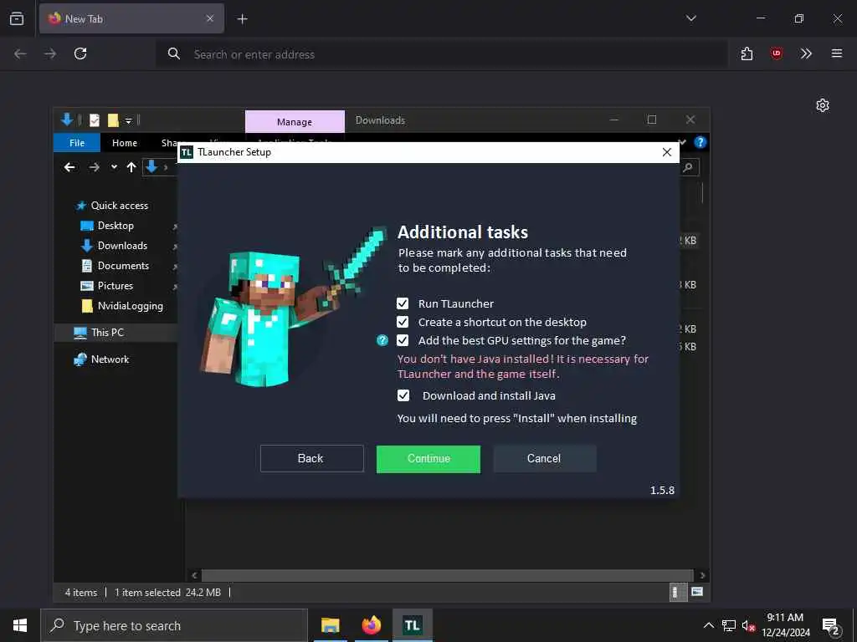857x642 pixels.
Task: Open the File menu in Explorer
Action: tap(77, 143)
